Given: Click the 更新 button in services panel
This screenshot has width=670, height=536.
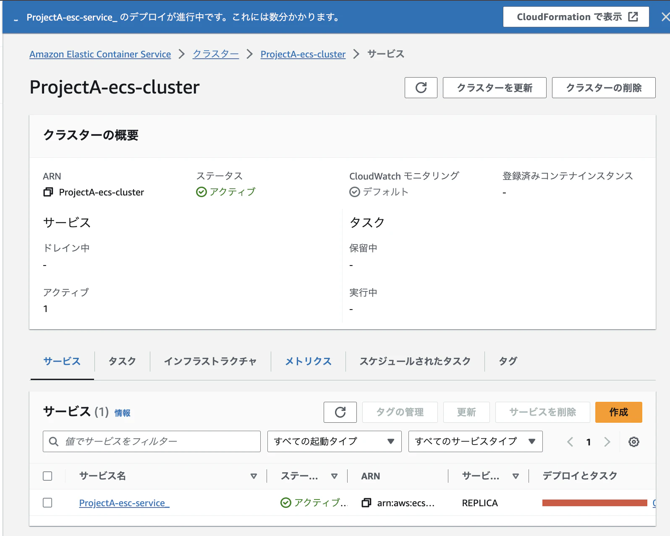Looking at the screenshot, I should [x=466, y=412].
